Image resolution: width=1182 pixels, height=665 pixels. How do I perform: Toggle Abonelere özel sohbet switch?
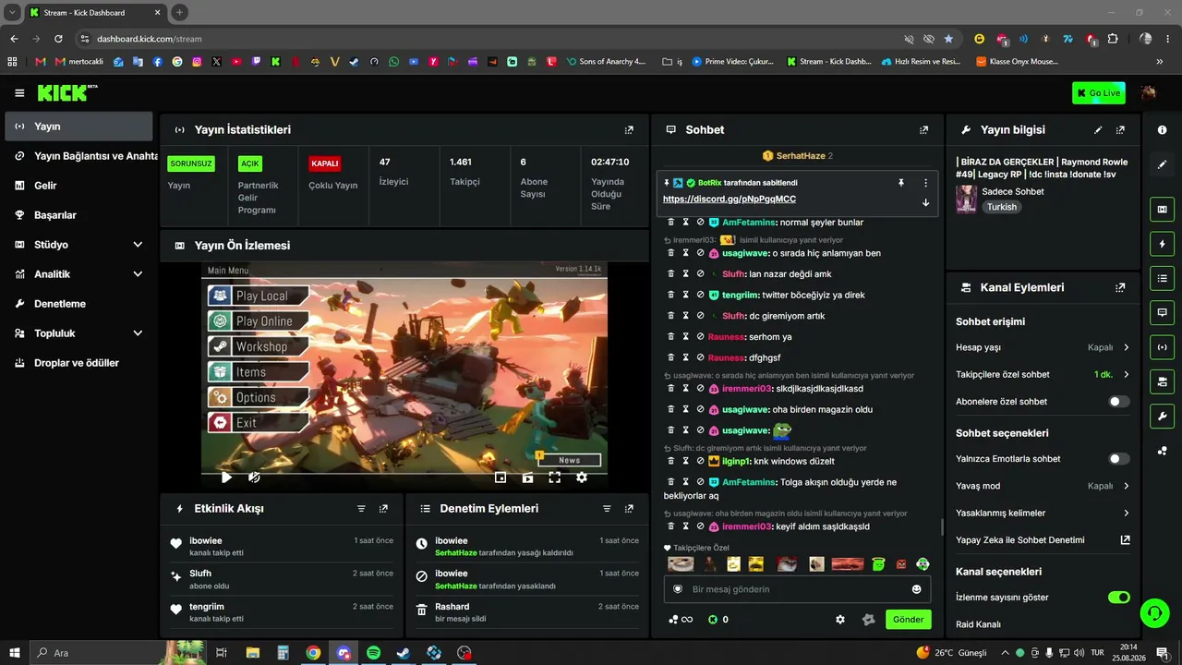tap(1118, 402)
